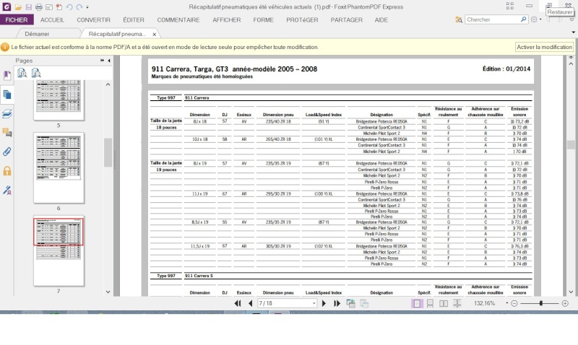The height and width of the screenshot is (345, 578).
Task: Click the previous view icon in status bar
Action: pos(350,303)
